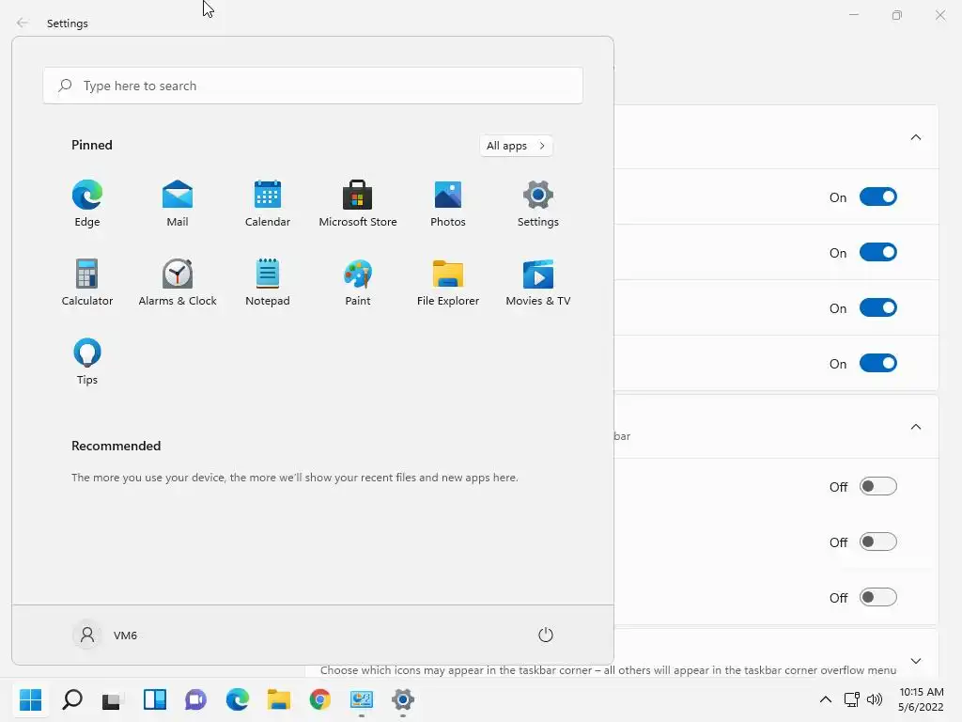
Task: Switch to Settings window via taskbar gear
Action: (x=402, y=699)
